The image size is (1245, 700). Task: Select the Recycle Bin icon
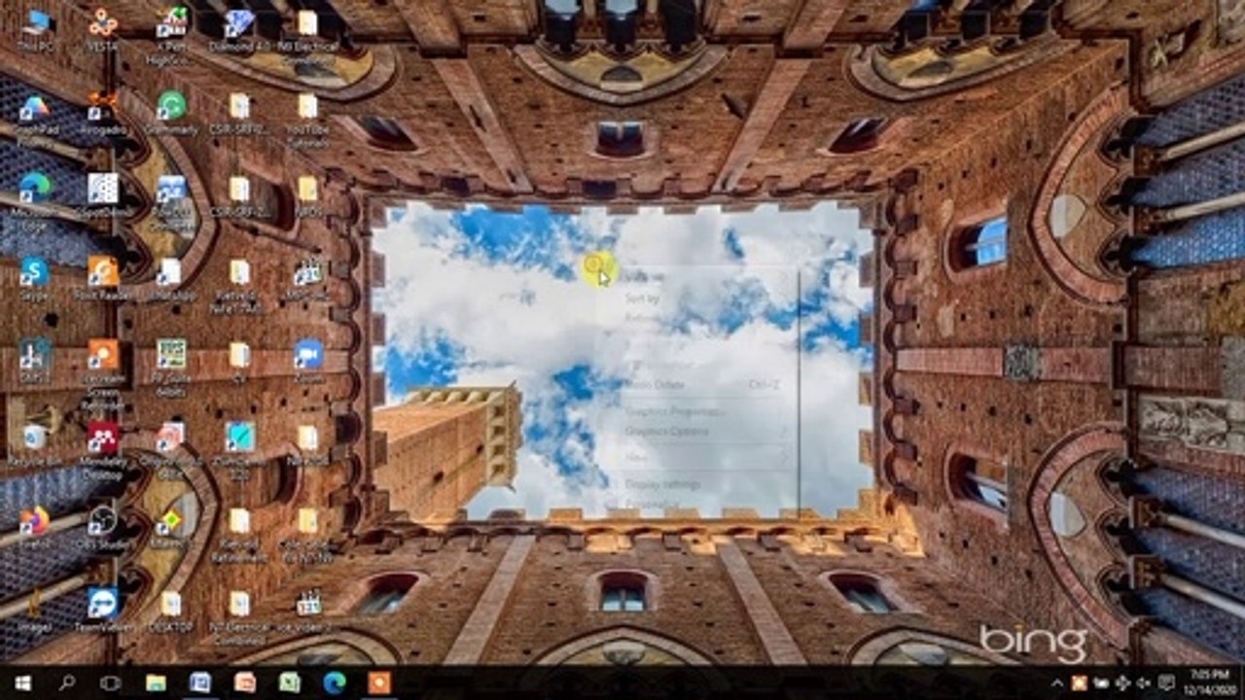[35, 443]
